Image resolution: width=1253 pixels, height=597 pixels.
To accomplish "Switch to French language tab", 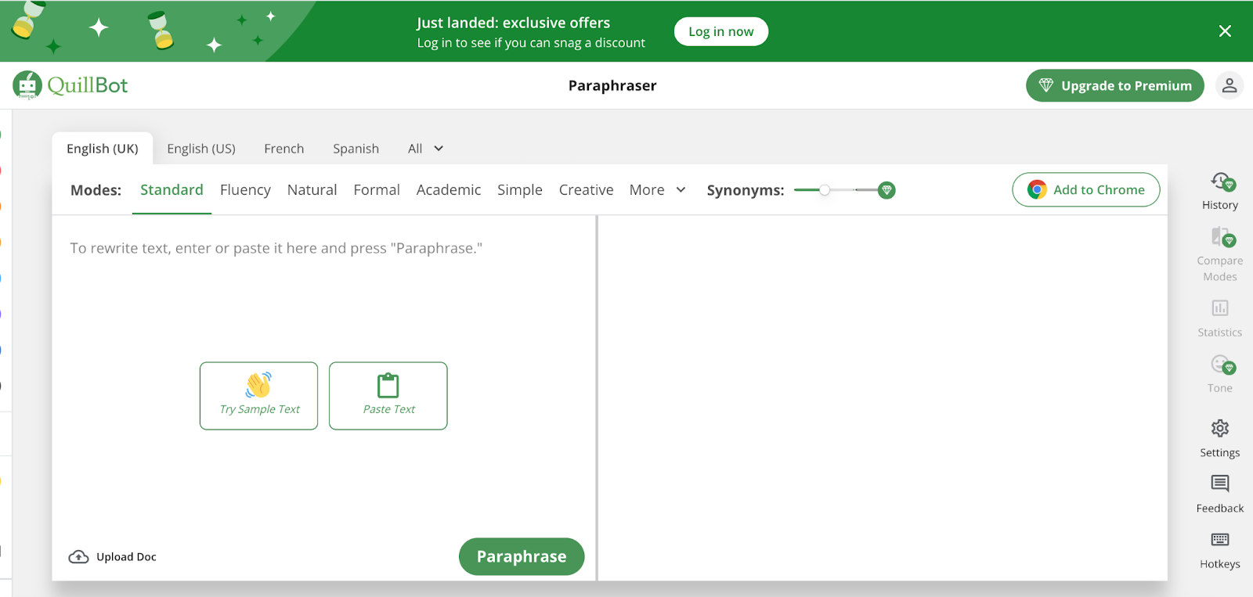I will coord(283,149).
